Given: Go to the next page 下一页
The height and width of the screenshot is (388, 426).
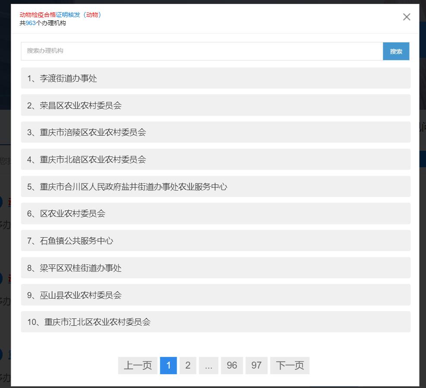Looking at the screenshot, I should pos(289,365).
